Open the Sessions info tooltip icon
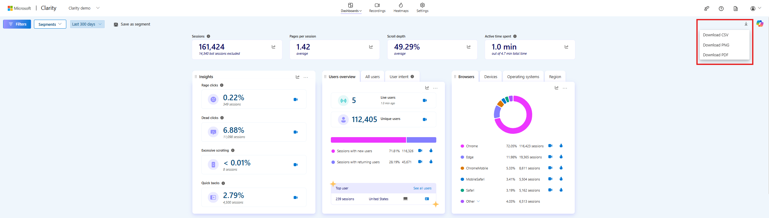This screenshot has height=218, width=769. pos(208,36)
